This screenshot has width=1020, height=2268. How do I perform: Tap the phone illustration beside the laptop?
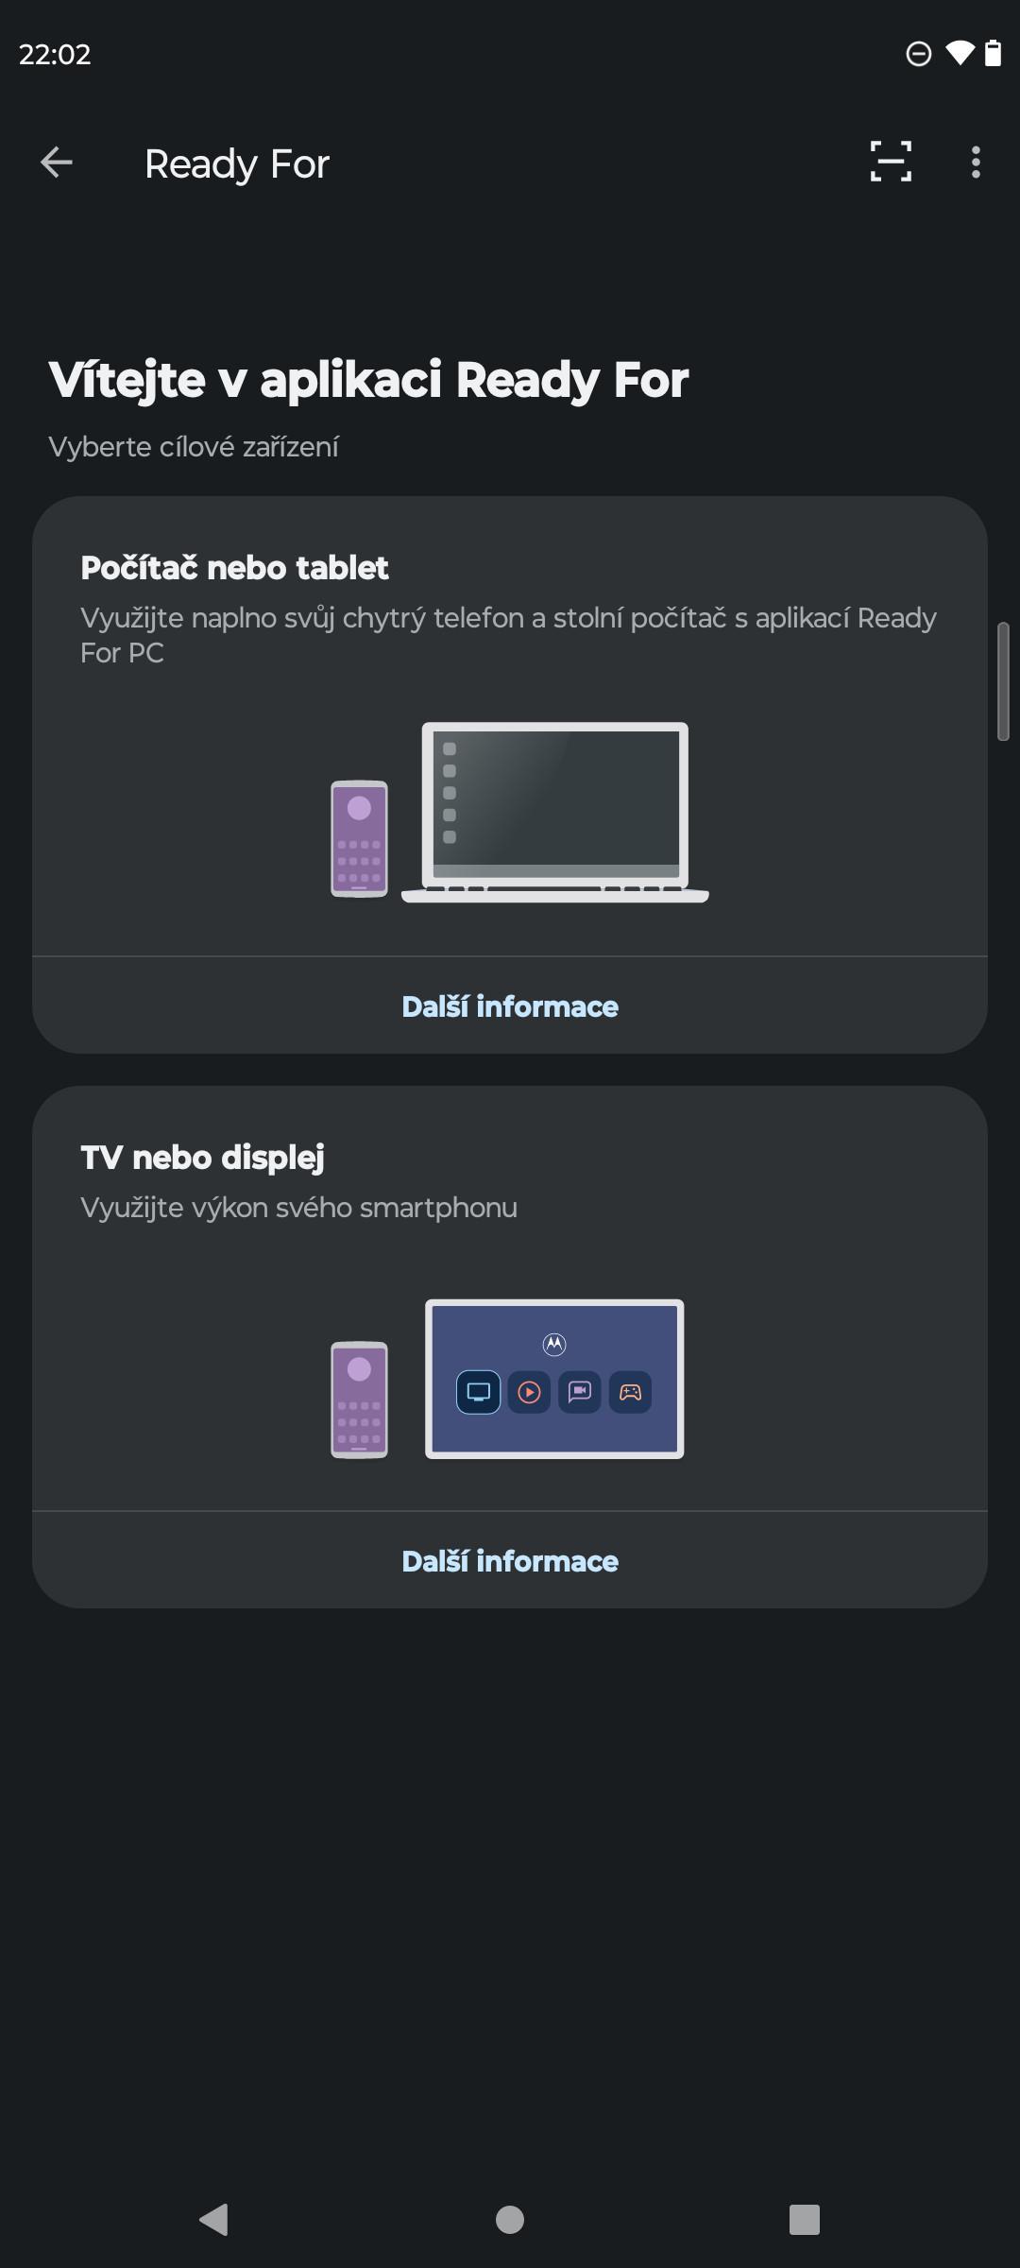click(359, 838)
